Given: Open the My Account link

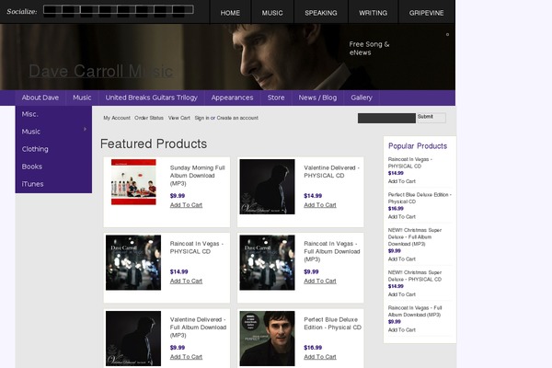Looking at the screenshot, I should point(117,118).
